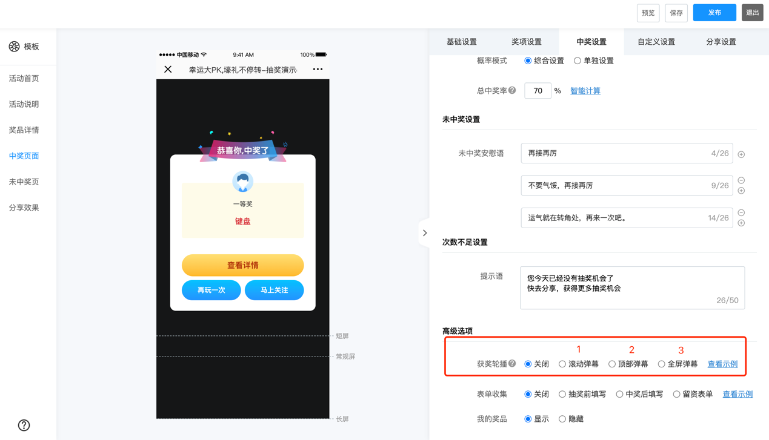The image size is (769, 440).
Task: Click the 发布 publish button
Action: [x=714, y=13]
